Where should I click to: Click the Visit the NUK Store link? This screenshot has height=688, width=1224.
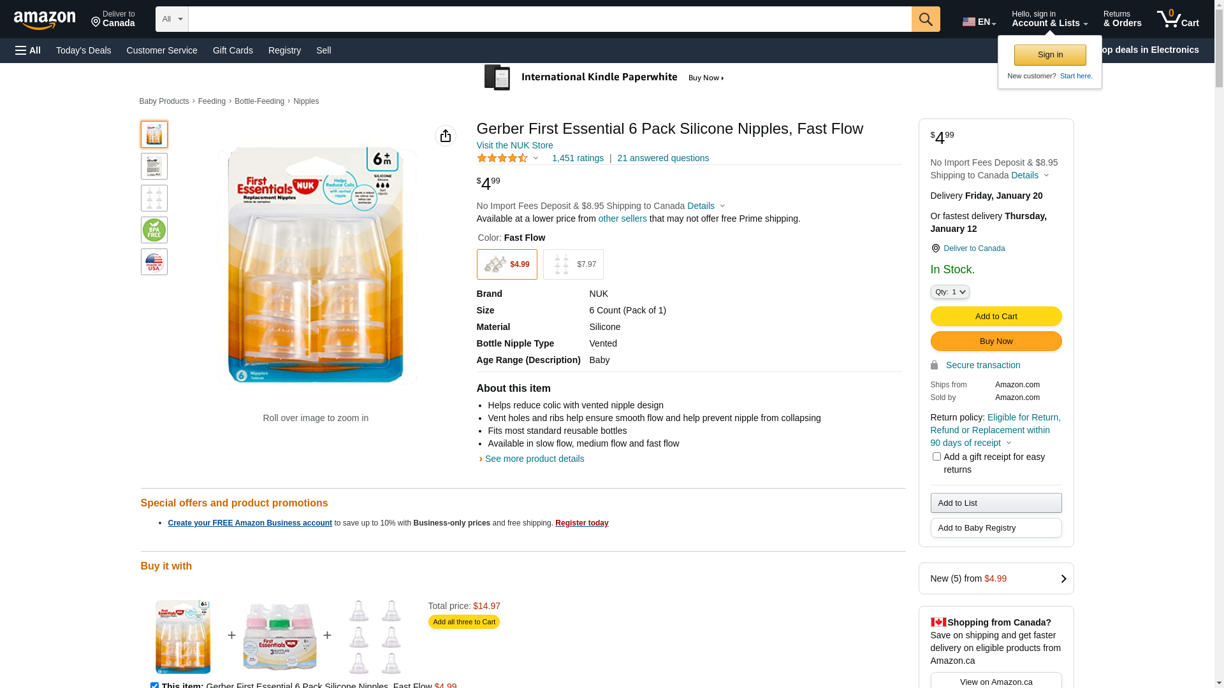tap(514, 145)
